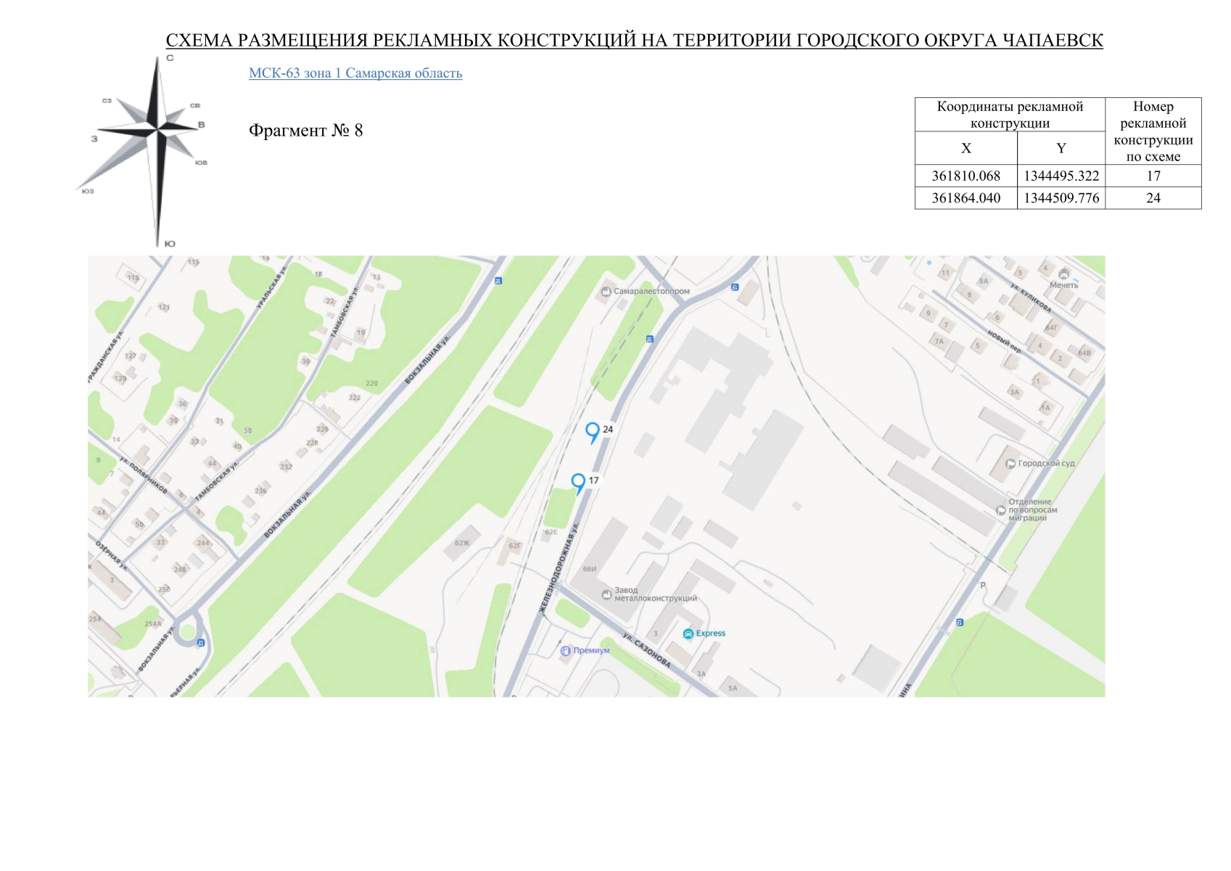This screenshot has height=871, width=1231.
Task: Click the Отделение по вопросам миграции icon
Action: click(1001, 510)
